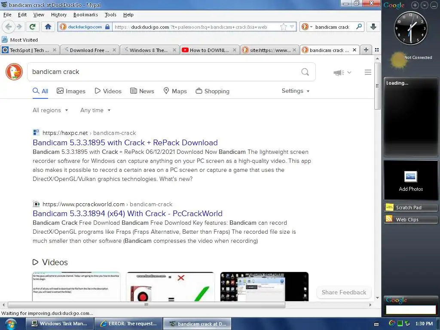
Task: Click the analog clock gadget
Action: click(x=411, y=28)
